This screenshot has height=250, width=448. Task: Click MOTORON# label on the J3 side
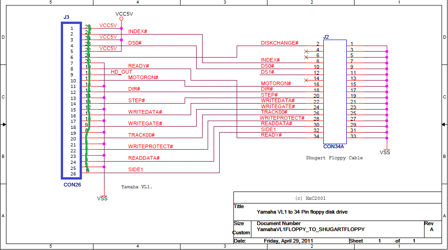coord(143,77)
